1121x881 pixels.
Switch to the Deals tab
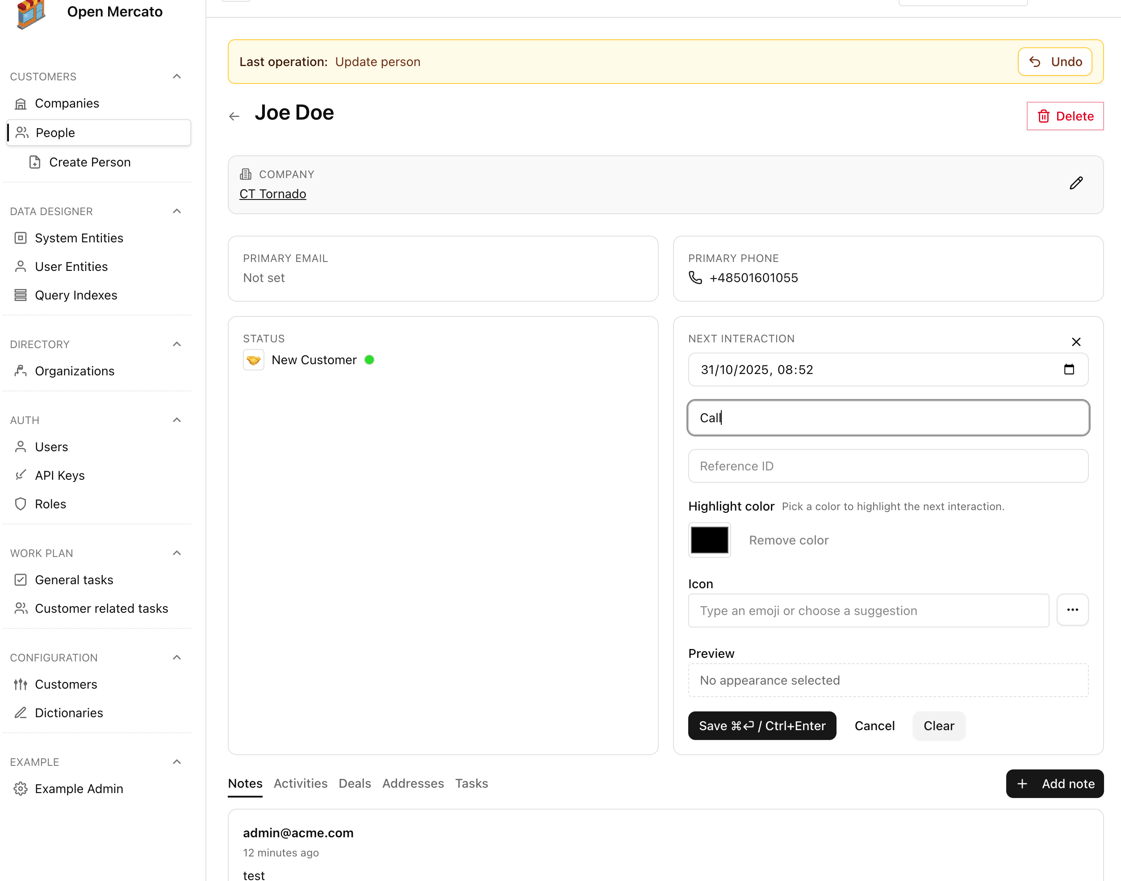point(355,783)
